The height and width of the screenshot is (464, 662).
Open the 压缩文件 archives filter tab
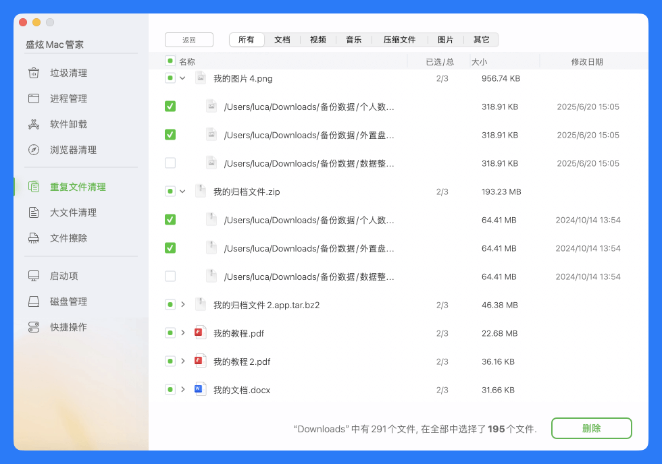click(399, 39)
